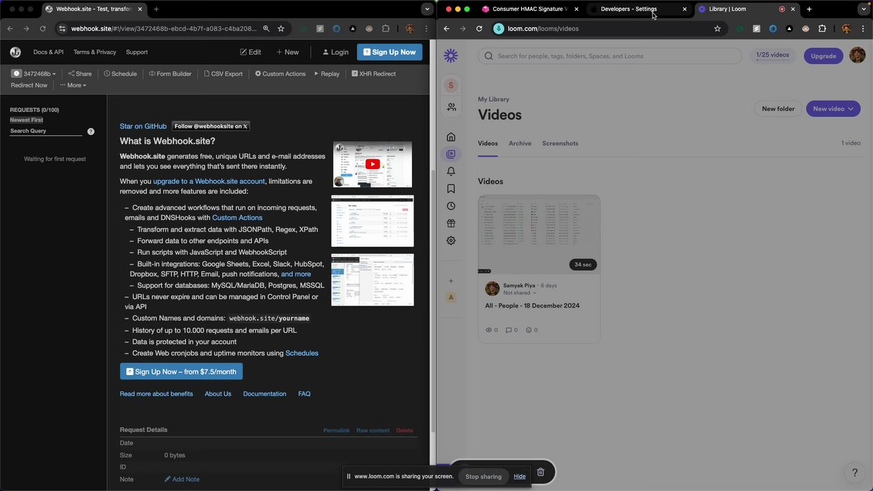This screenshot has height=491, width=873.
Task: Open the people icon in Loom sidebar
Action: click(x=451, y=107)
